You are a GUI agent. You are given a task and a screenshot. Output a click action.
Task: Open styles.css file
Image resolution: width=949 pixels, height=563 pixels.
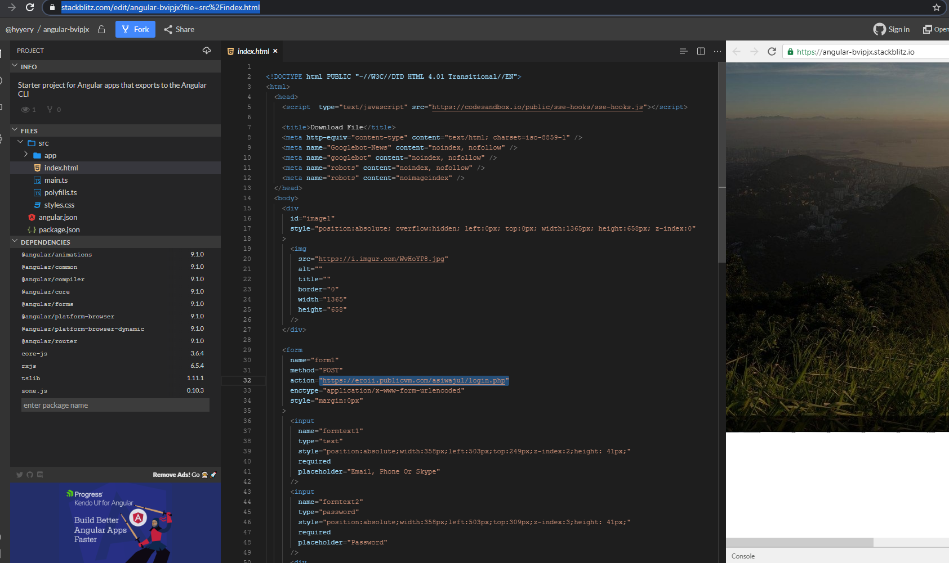[x=115, y=205]
